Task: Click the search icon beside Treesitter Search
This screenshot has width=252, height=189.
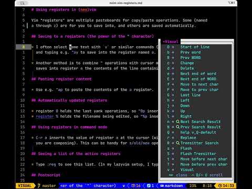Action: pyautogui.click(x=177, y=143)
